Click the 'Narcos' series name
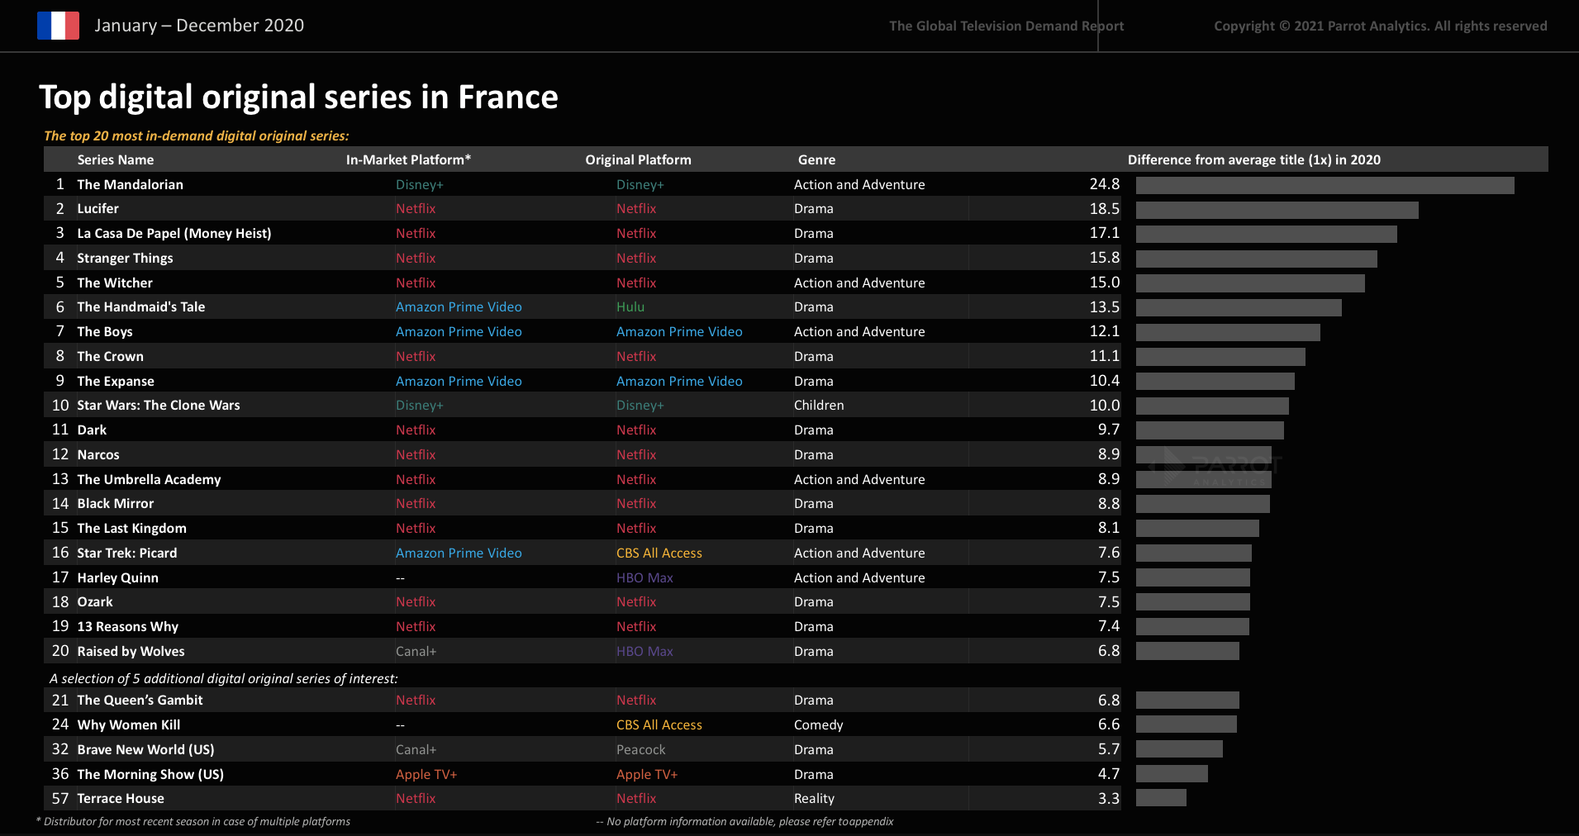Image resolution: width=1579 pixels, height=836 pixels. click(x=98, y=454)
